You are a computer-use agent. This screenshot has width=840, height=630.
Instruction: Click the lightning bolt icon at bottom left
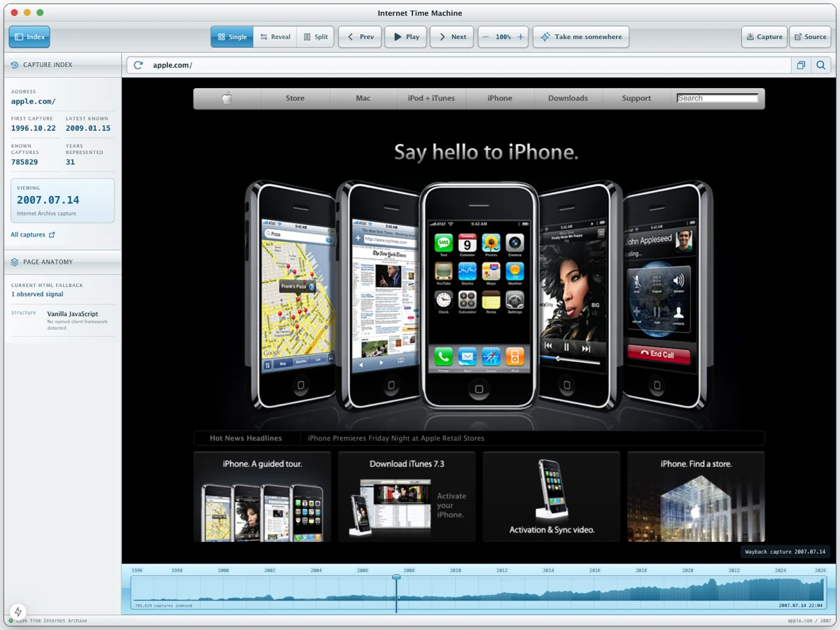click(x=18, y=612)
